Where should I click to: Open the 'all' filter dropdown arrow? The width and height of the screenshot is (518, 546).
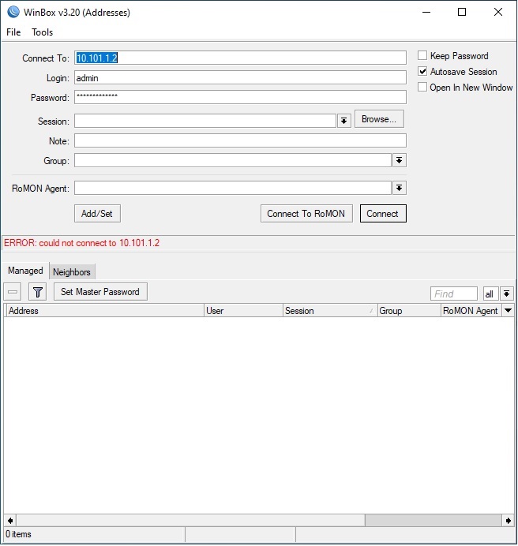506,294
